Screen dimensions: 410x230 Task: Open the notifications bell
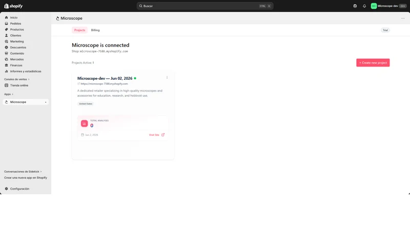tap(364, 6)
